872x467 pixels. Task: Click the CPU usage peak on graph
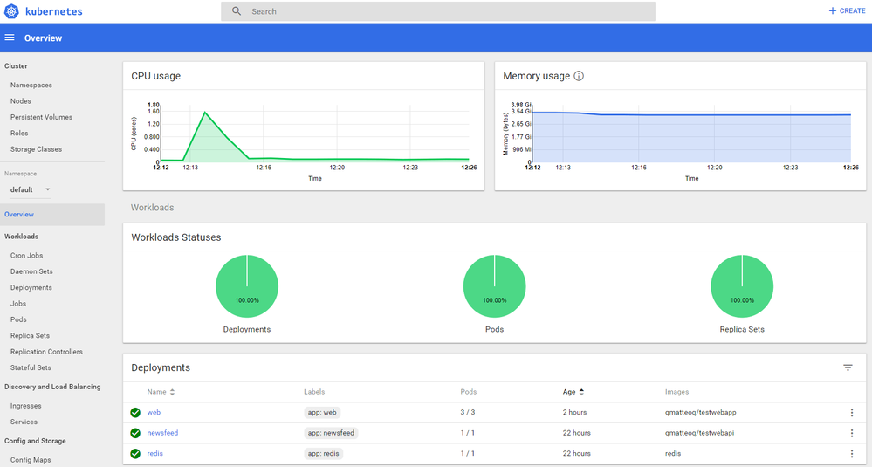pyautogui.click(x=205, y=113)
